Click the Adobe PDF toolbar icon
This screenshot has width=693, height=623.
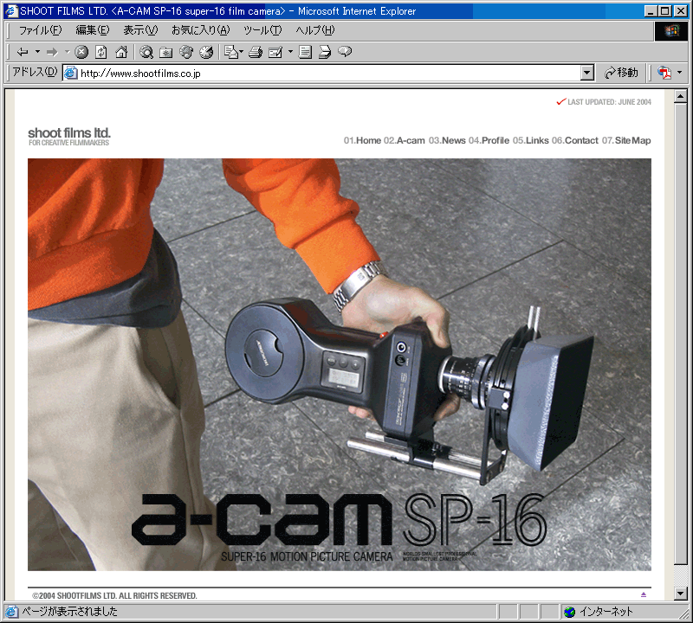pos(664,73)
